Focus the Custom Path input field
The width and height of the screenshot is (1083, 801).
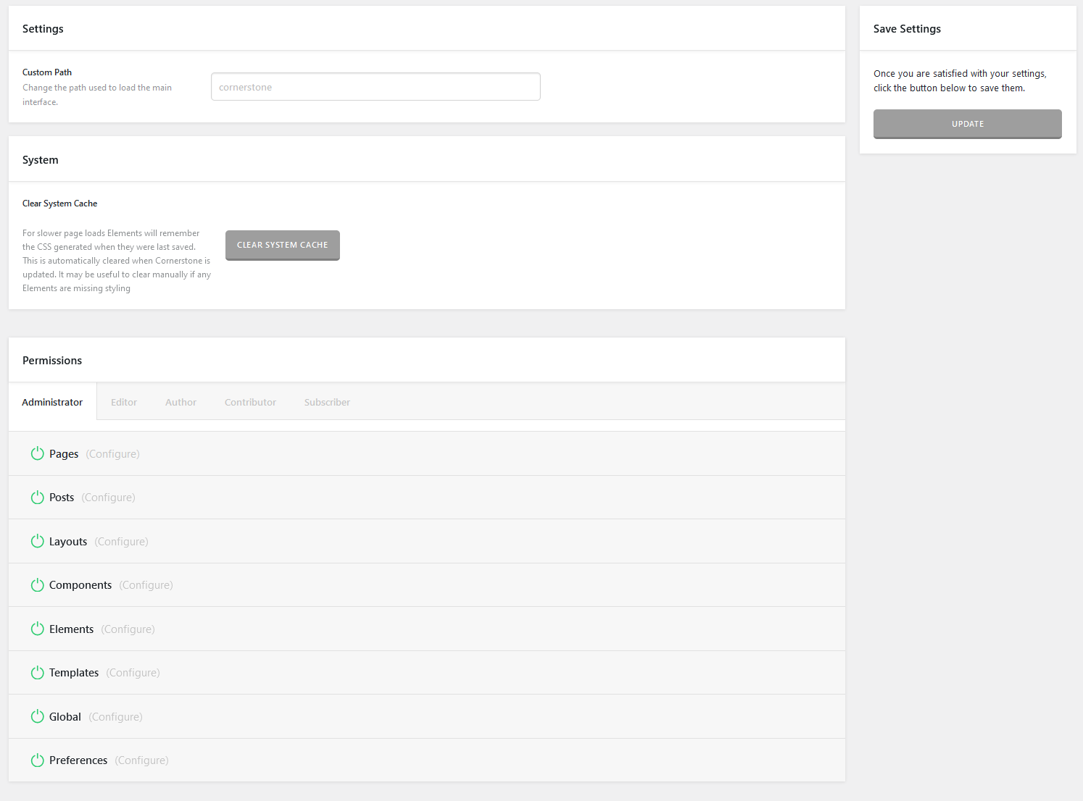[x=375, y=87]
